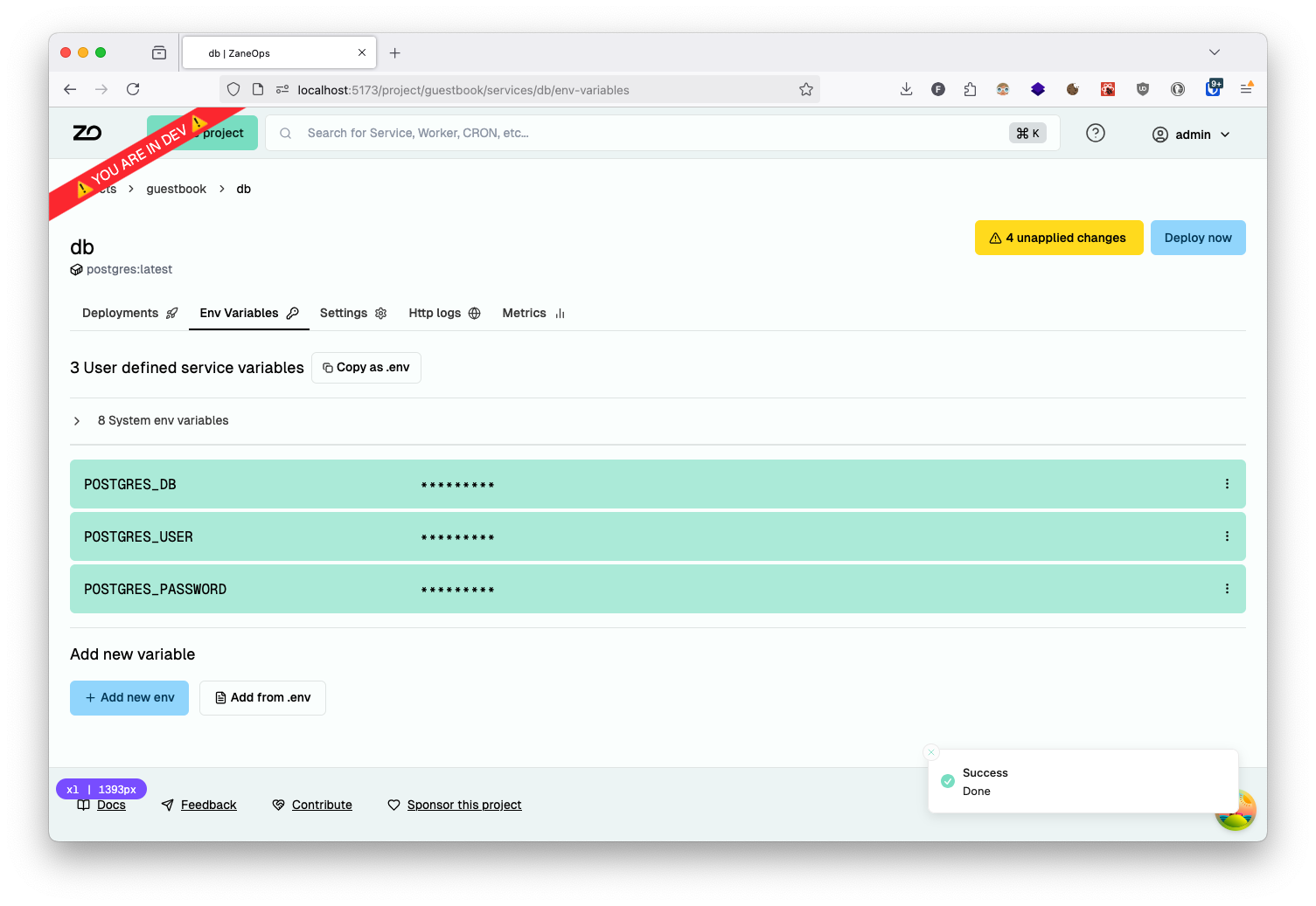Click the round extension icon left of Bitwarden

[x=1178, y=89]
